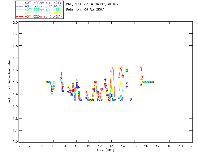
Task: Click the x-axis tick label '12'
Action: 100,146
